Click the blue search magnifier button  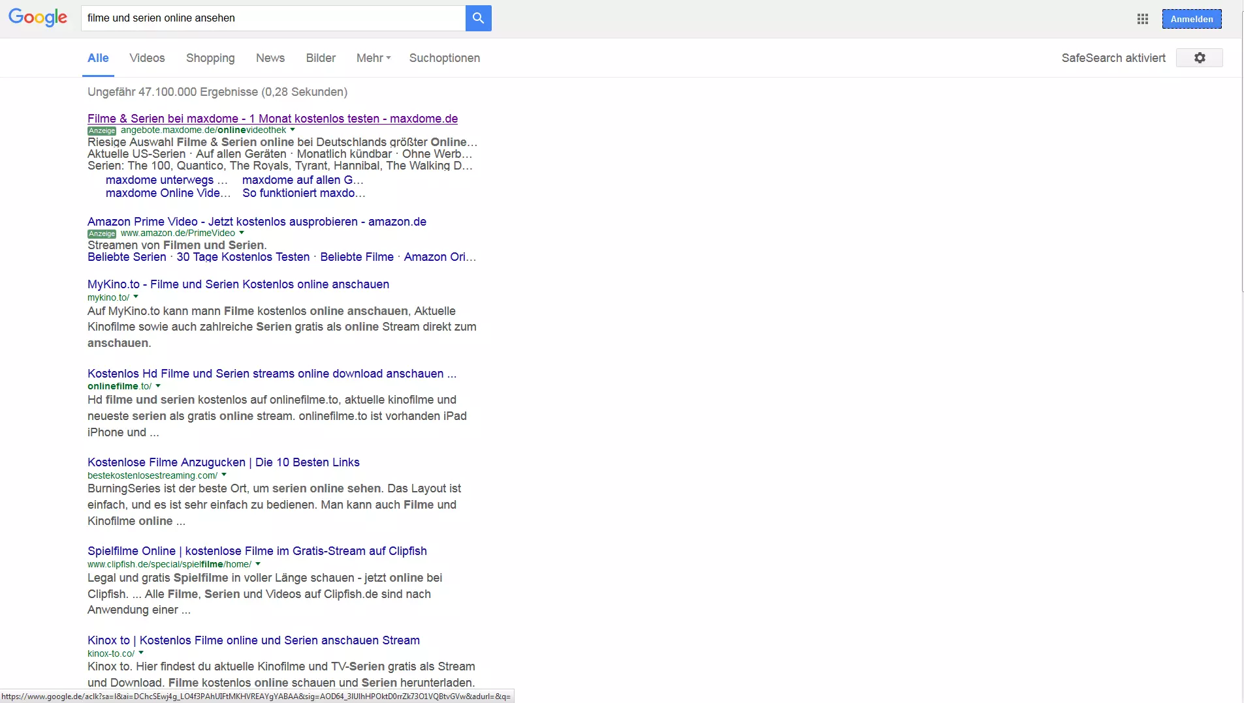(x=478, y=18)
